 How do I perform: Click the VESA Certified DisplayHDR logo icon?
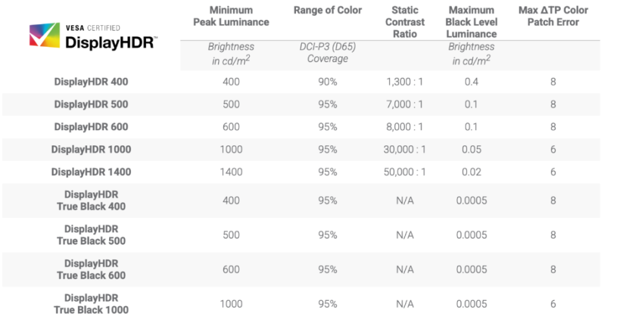pyautogui.click(x=44, y=36)
